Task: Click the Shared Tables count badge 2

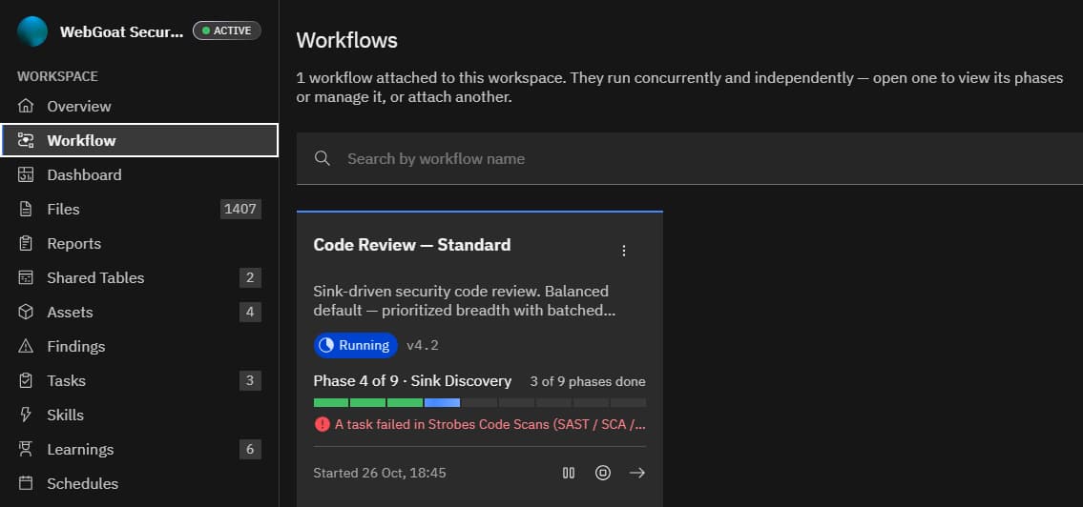Action: [250, 278]
